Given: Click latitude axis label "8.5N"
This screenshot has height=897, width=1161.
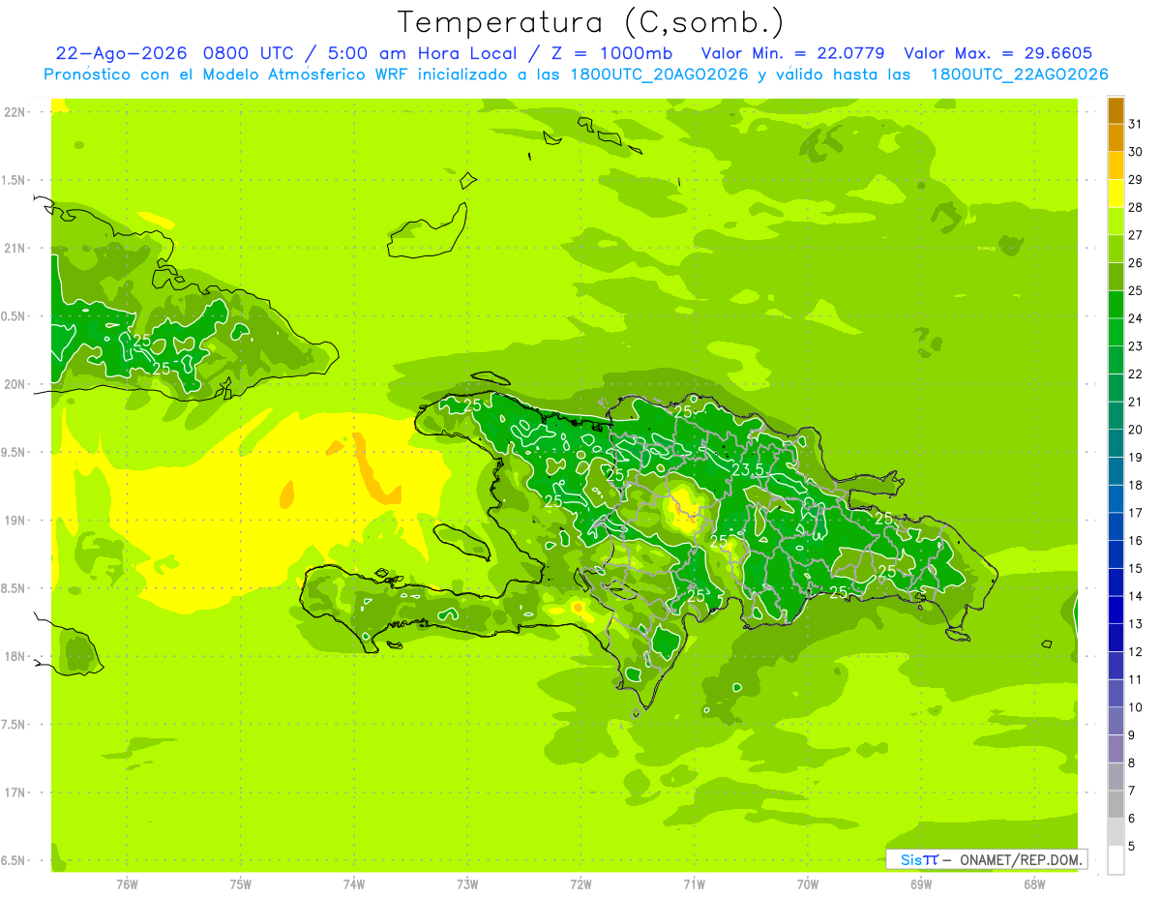Looking at the screenshot, I should (14, 588).
